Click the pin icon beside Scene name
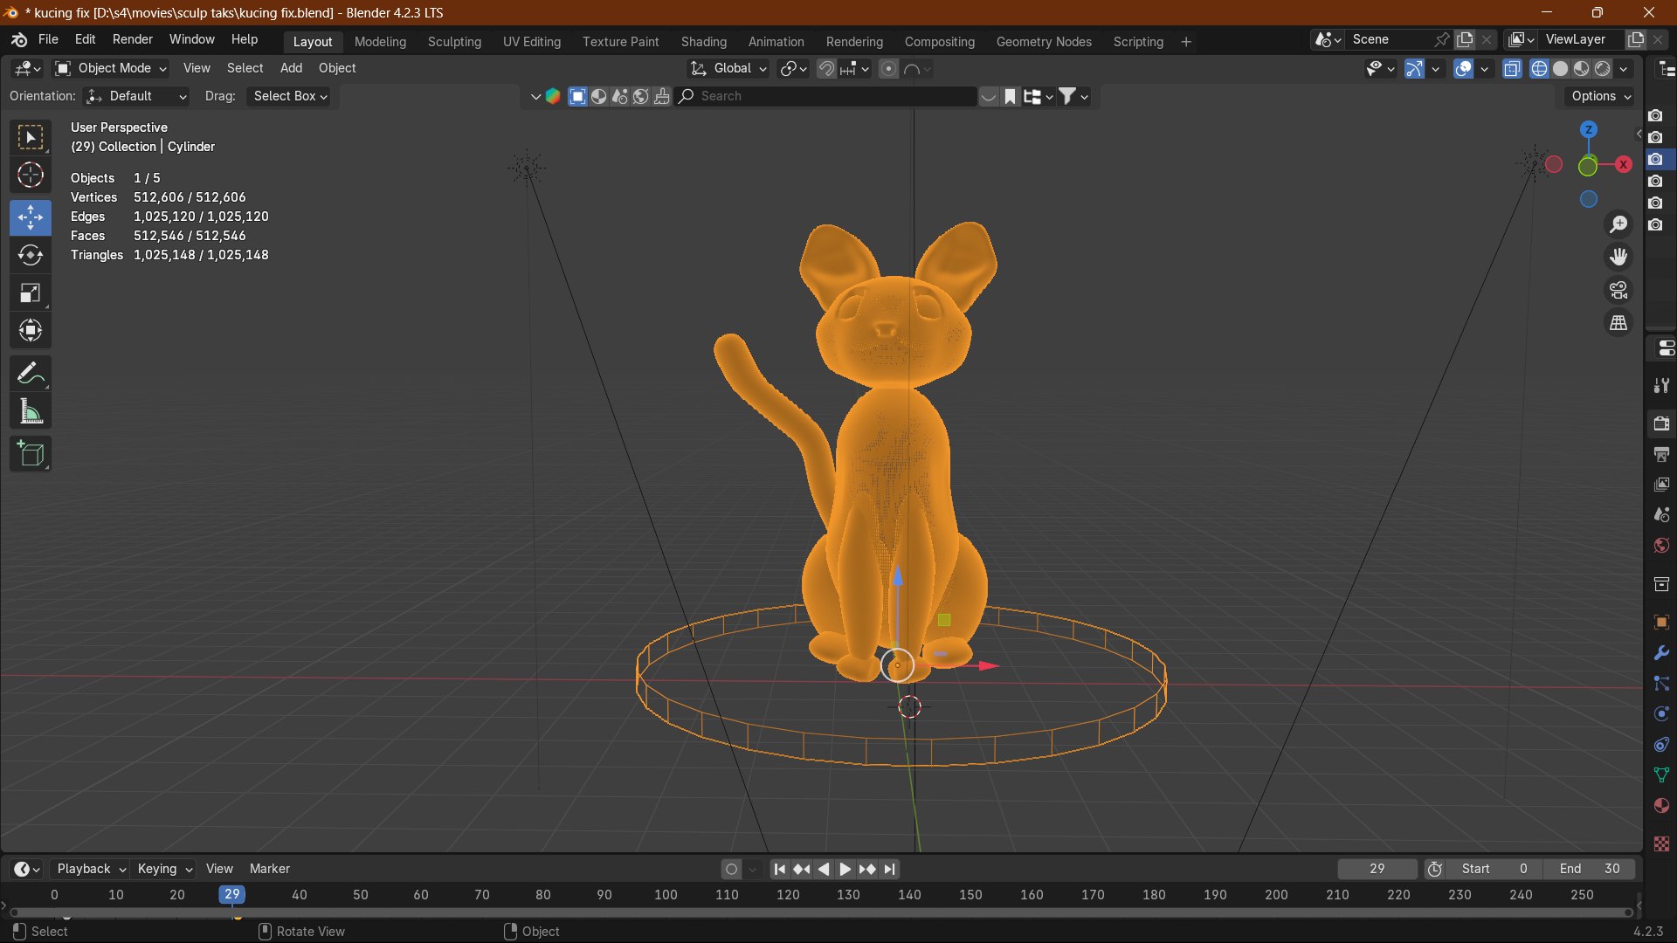This screenshot has height=943, width=1677. (1442, 39)
